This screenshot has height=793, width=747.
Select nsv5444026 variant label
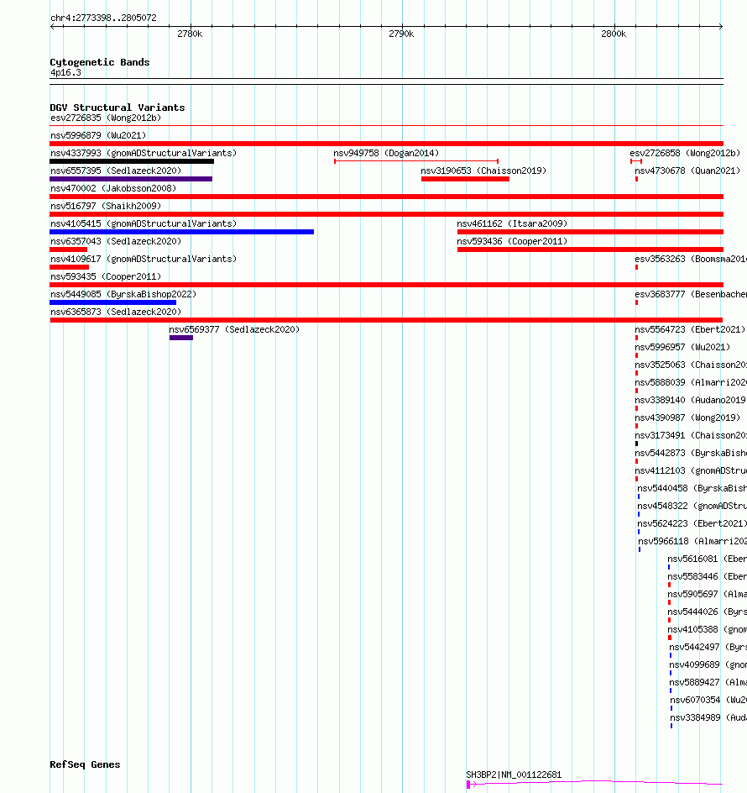707,612
